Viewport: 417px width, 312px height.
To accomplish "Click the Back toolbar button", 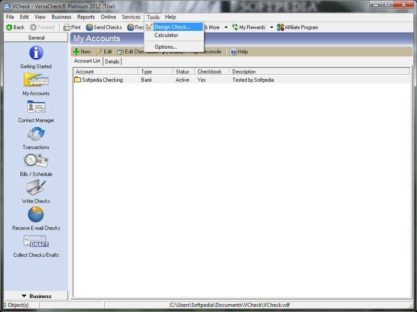I will coord(15,27).
